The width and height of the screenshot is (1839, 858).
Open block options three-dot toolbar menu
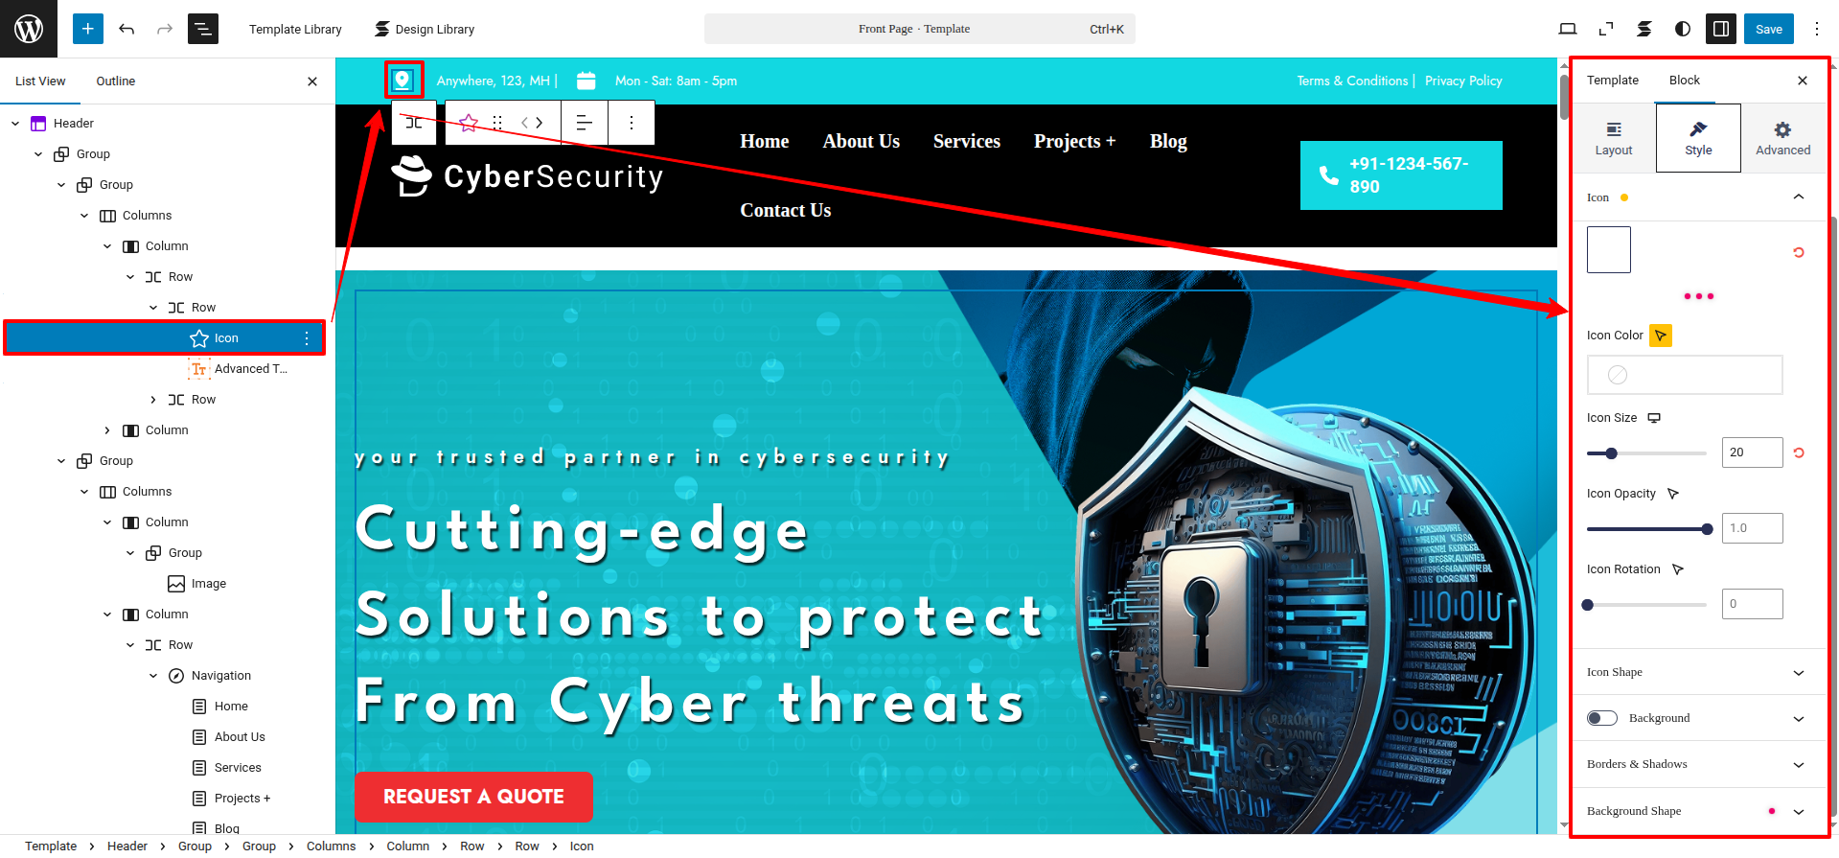[632, 123]
